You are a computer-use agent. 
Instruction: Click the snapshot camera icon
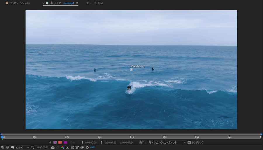coord(53,147)
